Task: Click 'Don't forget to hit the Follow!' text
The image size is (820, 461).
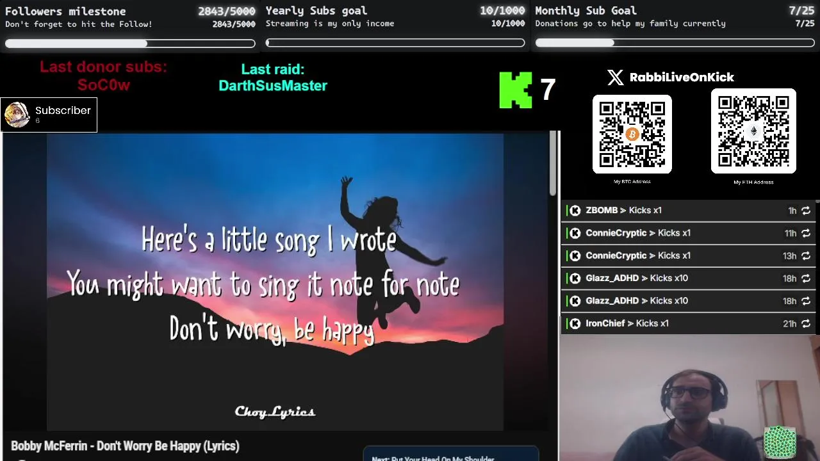Action: click(x=79, y=24)
